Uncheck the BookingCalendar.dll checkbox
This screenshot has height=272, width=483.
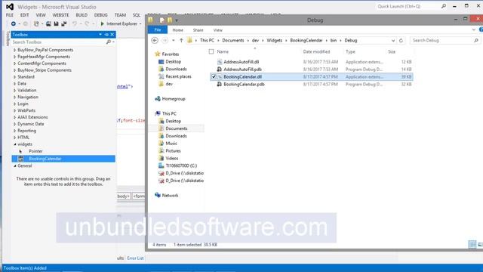214,76
